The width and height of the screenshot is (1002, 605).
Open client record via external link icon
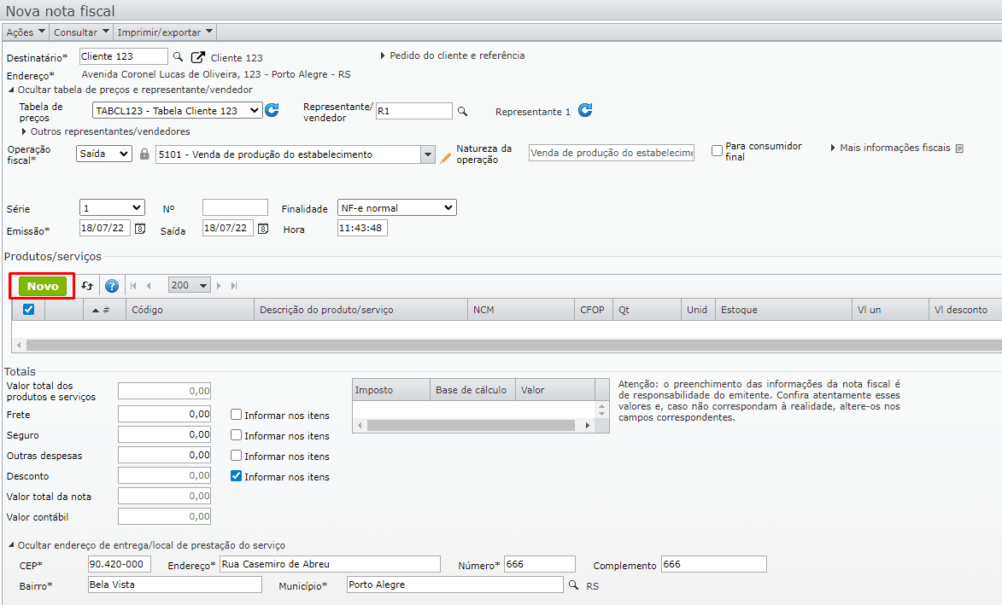[198, 57]
